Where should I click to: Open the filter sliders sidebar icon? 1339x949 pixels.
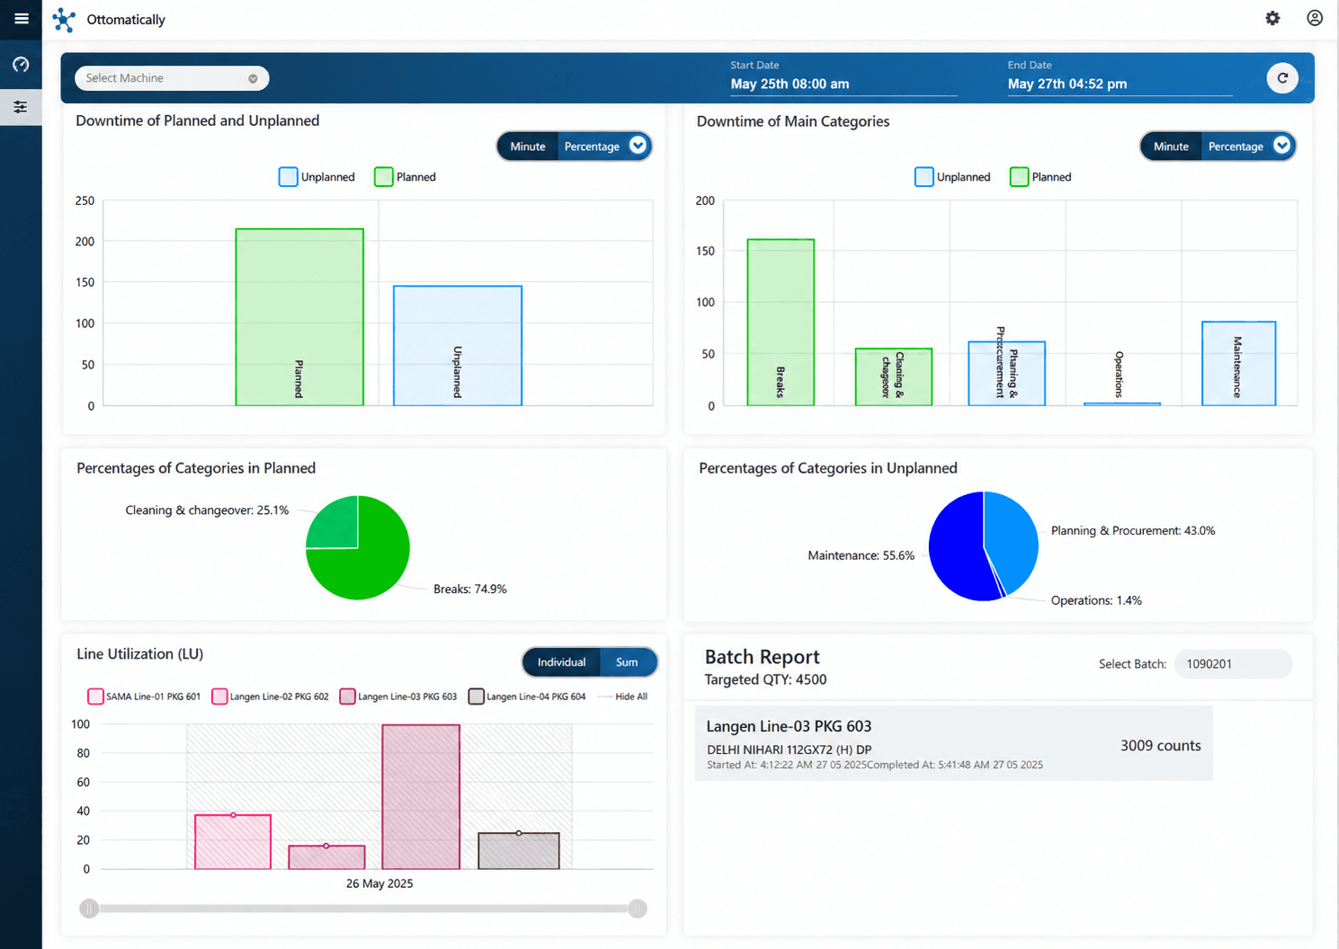click(21, 107)
